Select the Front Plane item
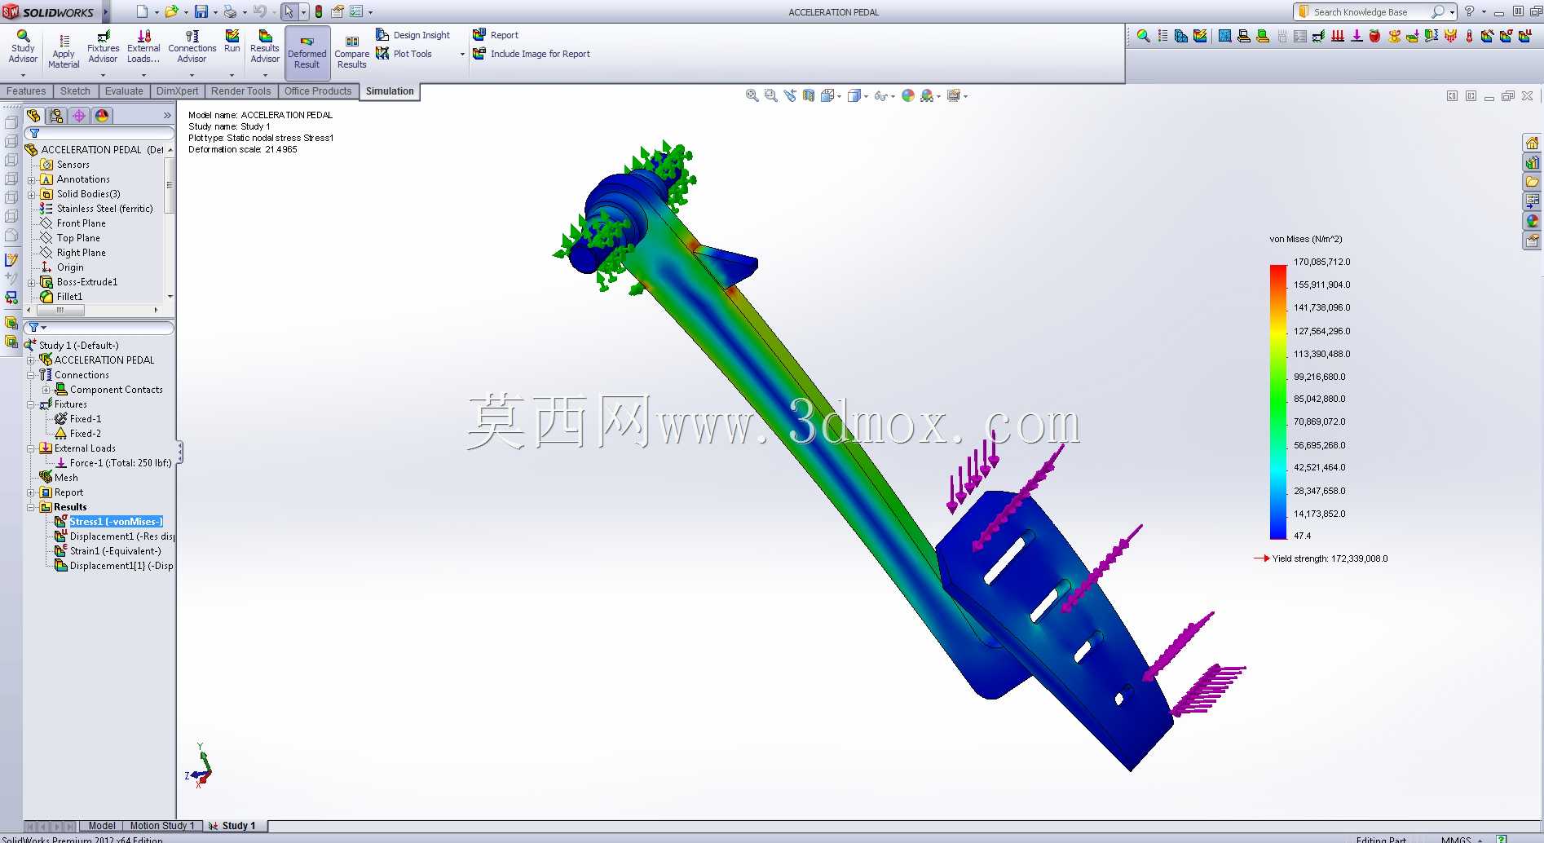Screen dimensions: 1544x843 [73, 223]
